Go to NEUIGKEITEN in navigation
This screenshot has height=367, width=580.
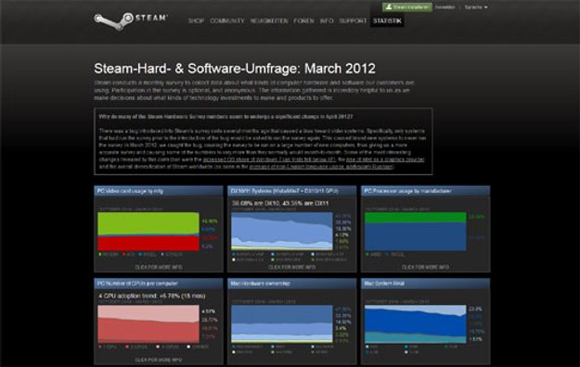click(x=269, y=20)
